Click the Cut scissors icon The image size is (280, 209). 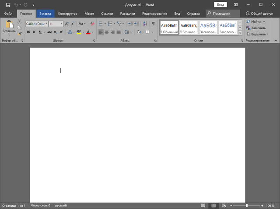click(20, 22)
